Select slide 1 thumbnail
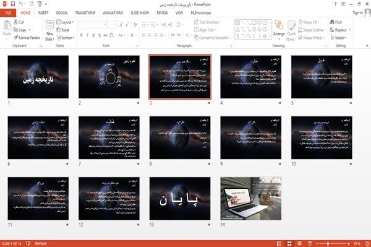This screenshot has width=371, height=247. pos(38,77)
